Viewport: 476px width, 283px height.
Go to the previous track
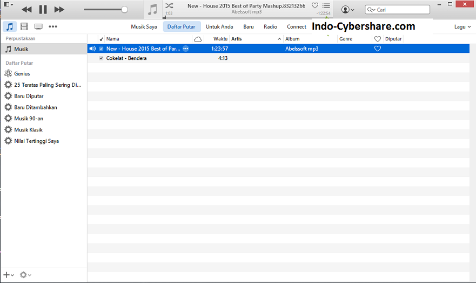pyautogui.click(x=26, y=10)
